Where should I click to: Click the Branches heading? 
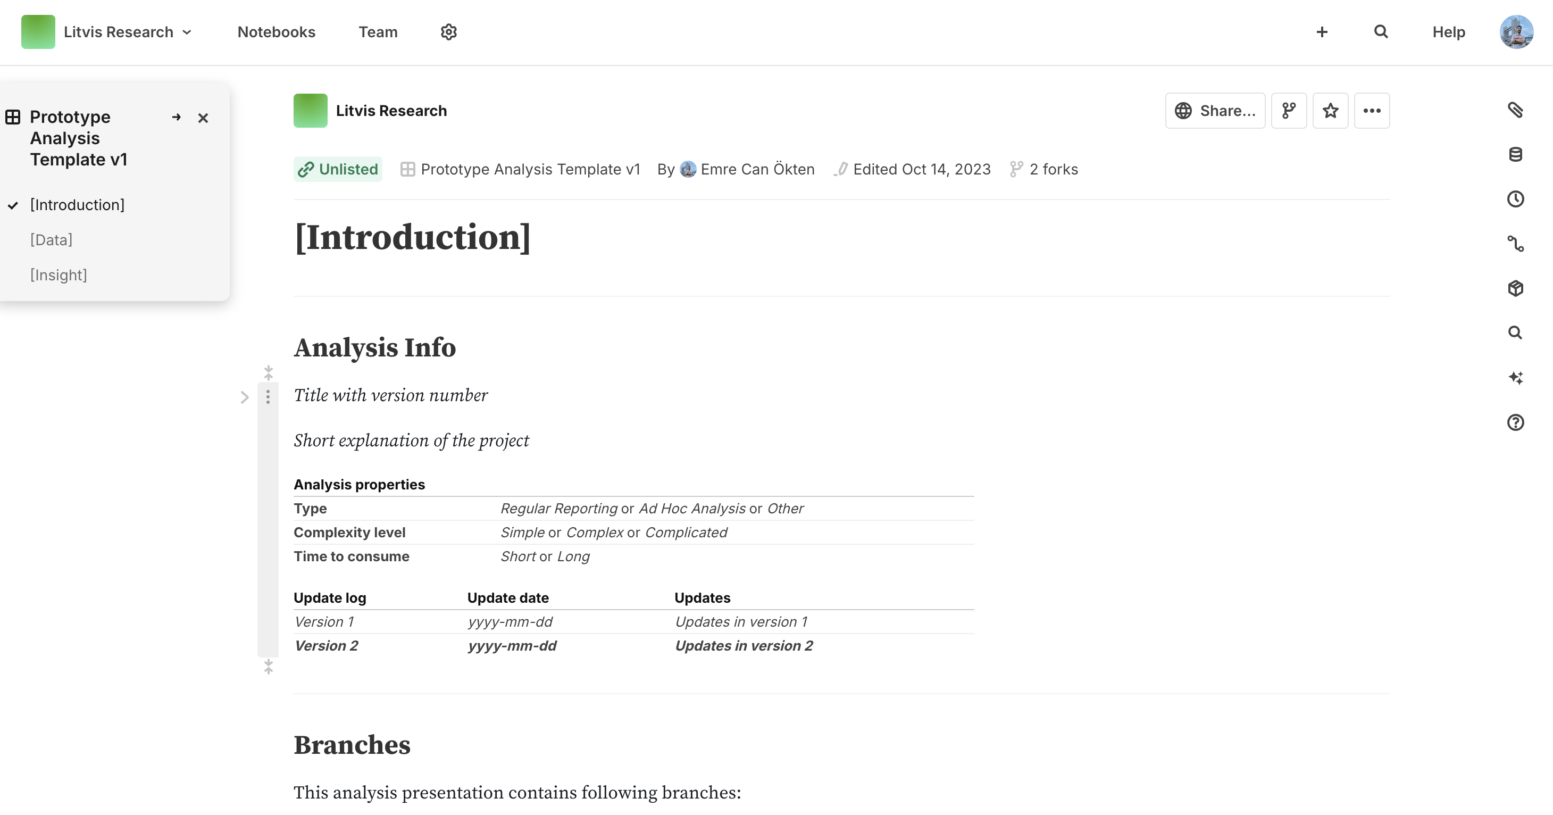[352, 745]
